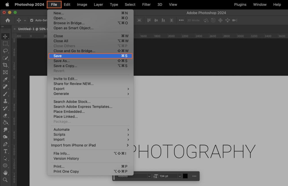Click Place Embedded in the File menu
The height and width of the screenshot is (186, 288).
69,112
